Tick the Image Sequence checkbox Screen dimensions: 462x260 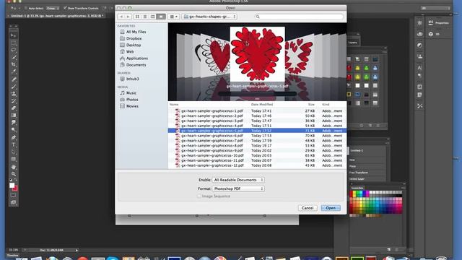199,196
